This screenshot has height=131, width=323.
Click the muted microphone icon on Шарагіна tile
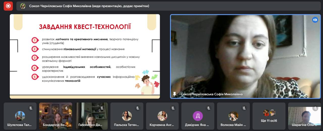tap(315, 108)
